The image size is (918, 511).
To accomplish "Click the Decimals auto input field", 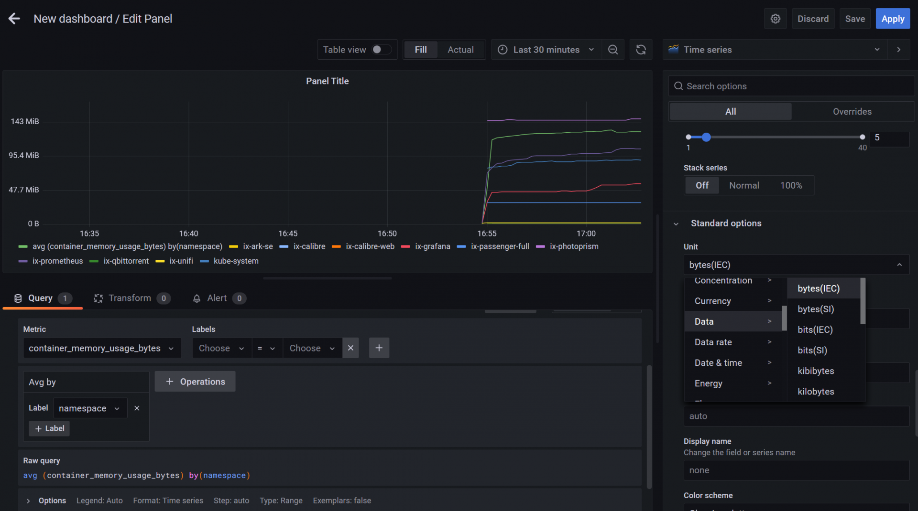I will click(x=796, y=416).
